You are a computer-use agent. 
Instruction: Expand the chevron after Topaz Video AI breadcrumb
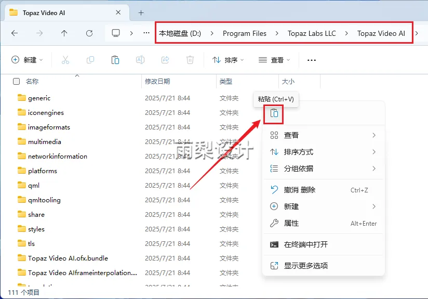[x=417, y=33]
